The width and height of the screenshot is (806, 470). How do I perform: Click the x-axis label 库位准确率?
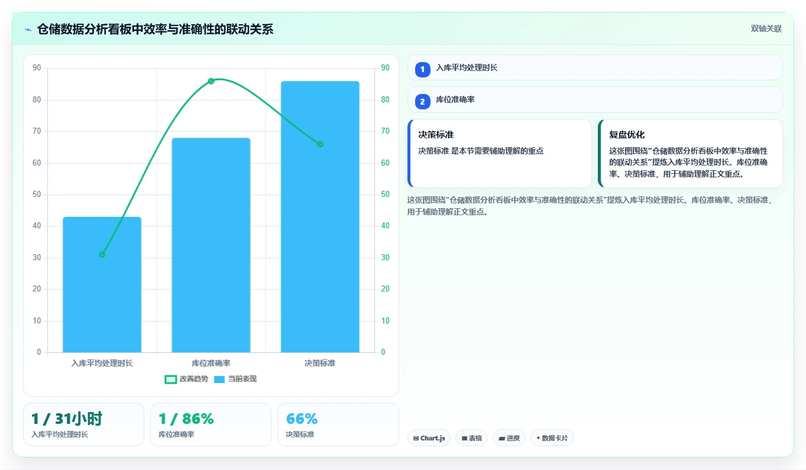pos(211,363)
